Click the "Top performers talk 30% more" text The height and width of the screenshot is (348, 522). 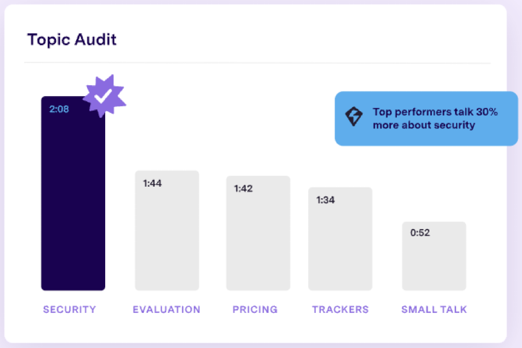click(x=435, y=118)
